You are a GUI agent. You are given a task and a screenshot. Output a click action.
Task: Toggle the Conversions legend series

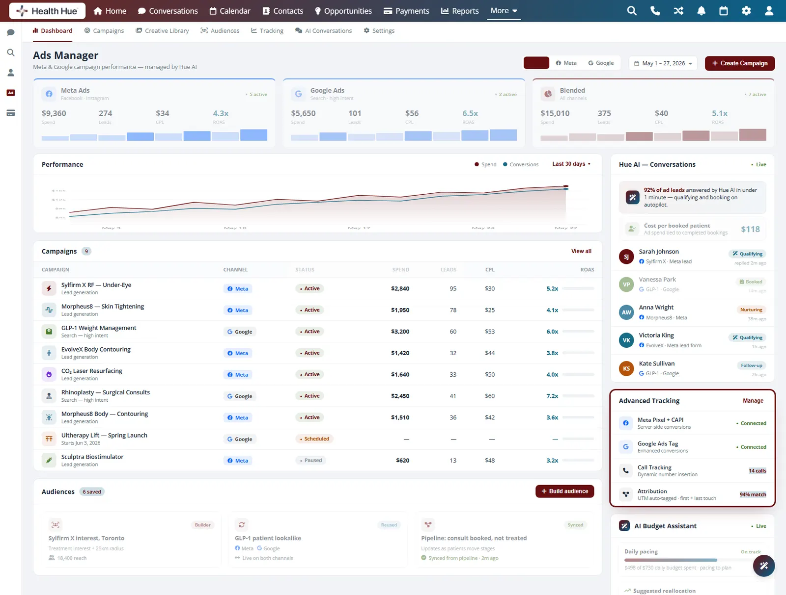tap(521, 164)
